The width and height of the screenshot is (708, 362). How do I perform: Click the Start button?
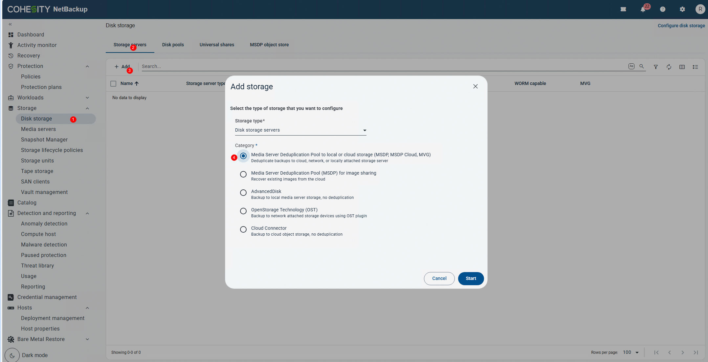click(x=471, y=279)
